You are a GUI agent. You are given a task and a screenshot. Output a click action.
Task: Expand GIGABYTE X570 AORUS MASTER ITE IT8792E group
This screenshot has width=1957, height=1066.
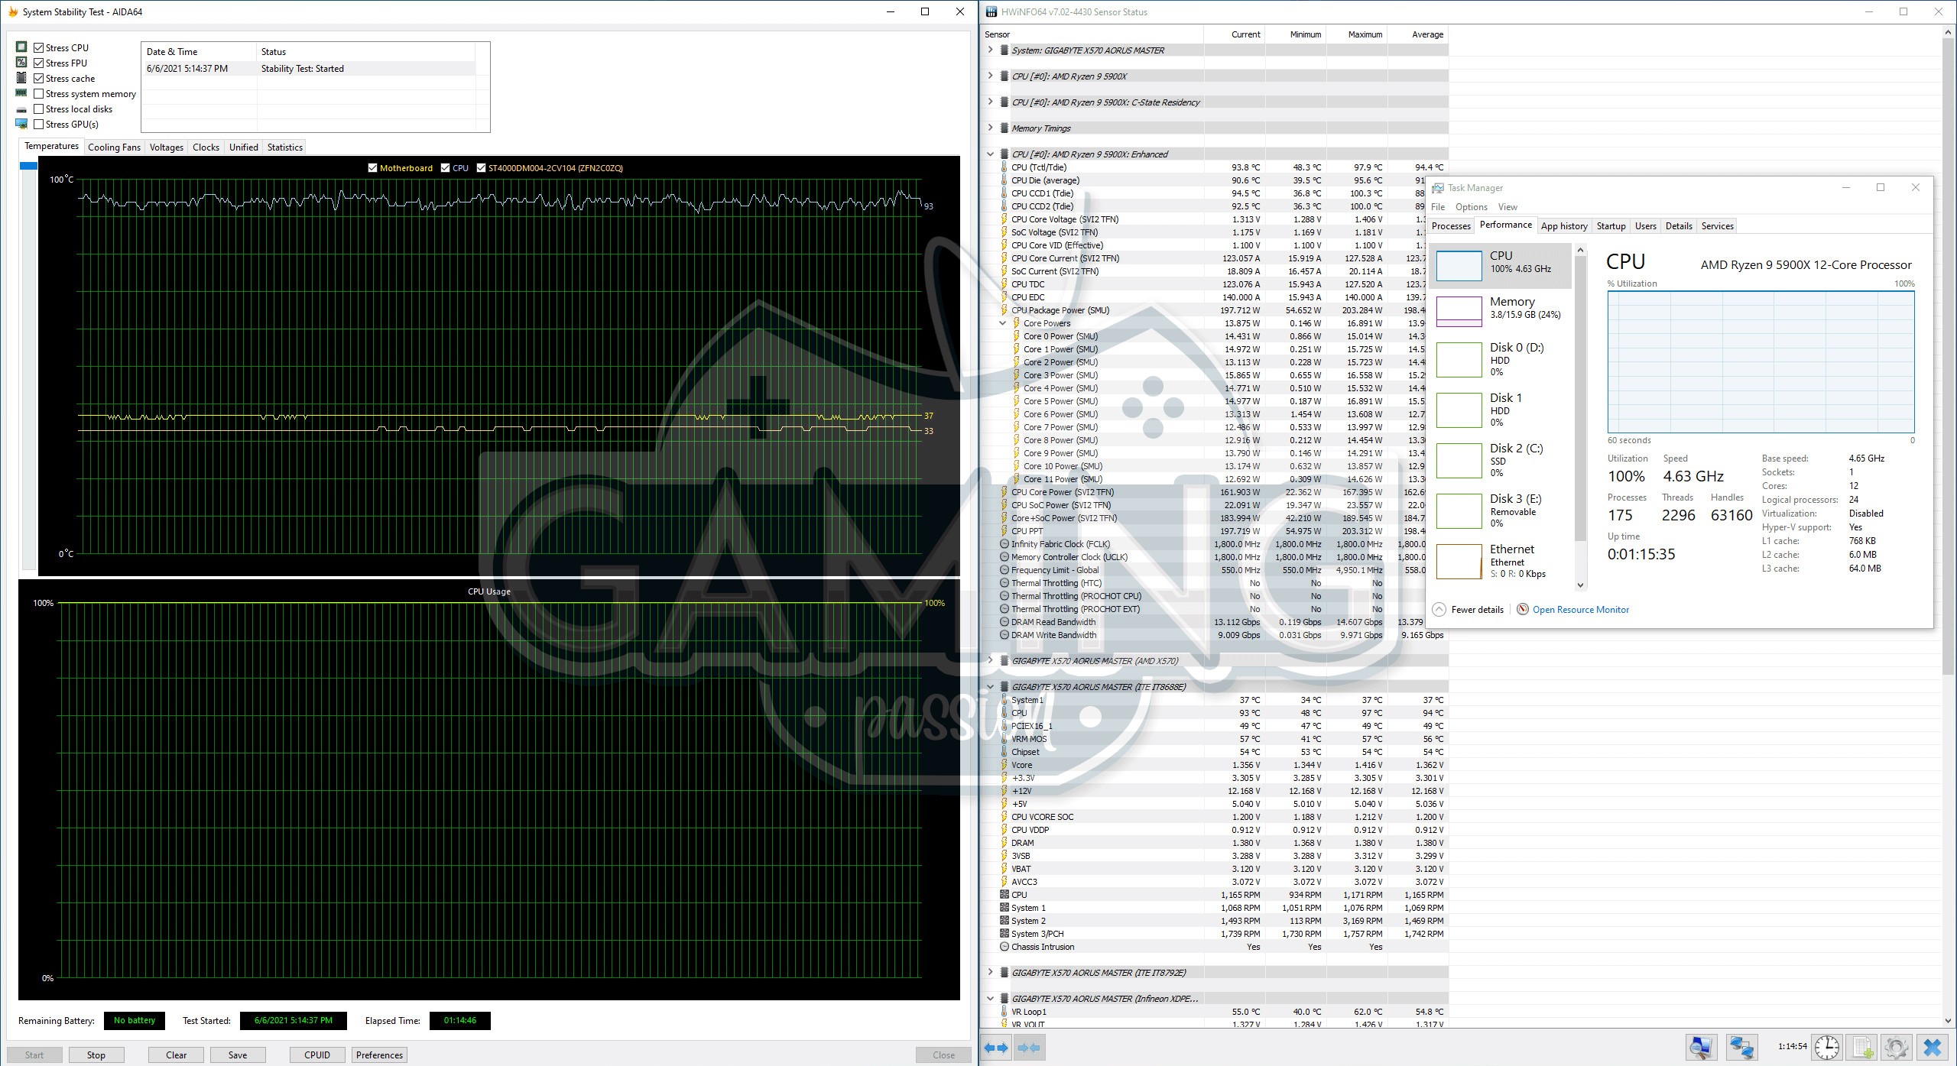pos(991,972)
